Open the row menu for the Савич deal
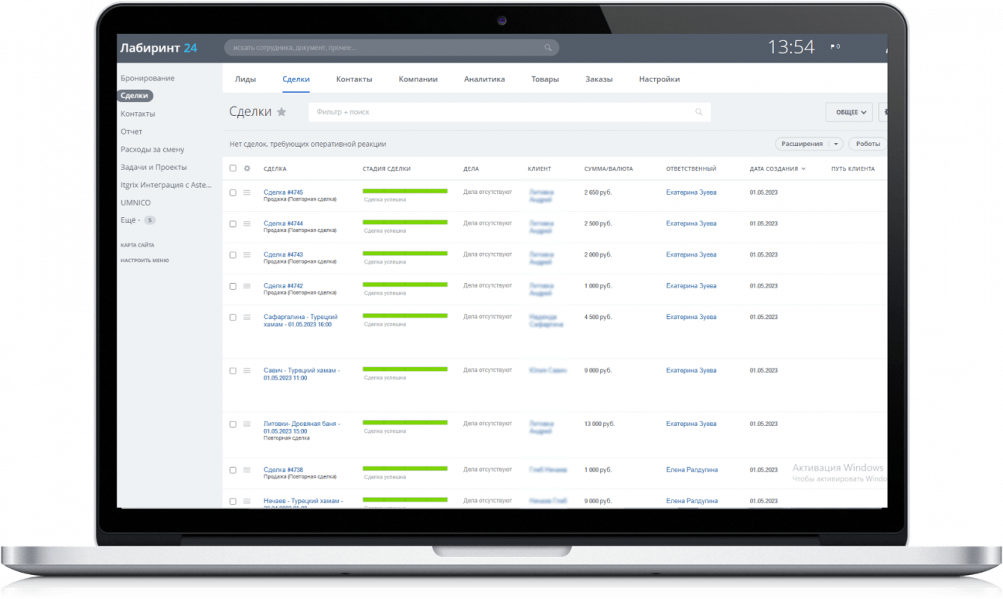The height and width of the screenshot is (599, 1003). pos(247,371)
